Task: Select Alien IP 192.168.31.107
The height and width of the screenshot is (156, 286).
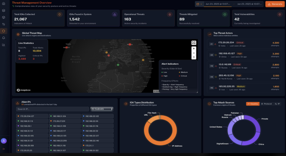Action: (65, 151)
